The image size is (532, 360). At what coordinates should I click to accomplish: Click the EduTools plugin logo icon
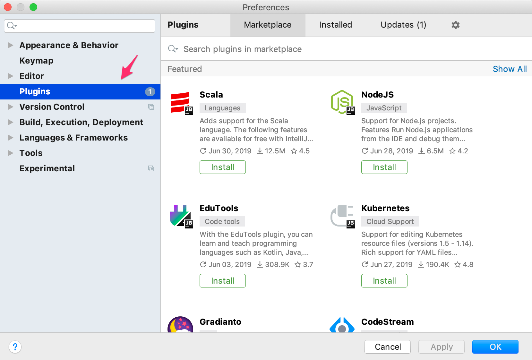coord(181,217)
